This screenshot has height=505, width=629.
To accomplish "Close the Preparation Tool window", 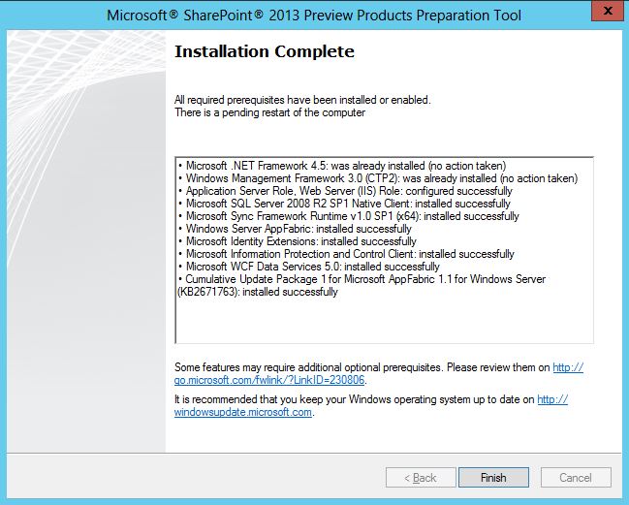I will 608,11.
